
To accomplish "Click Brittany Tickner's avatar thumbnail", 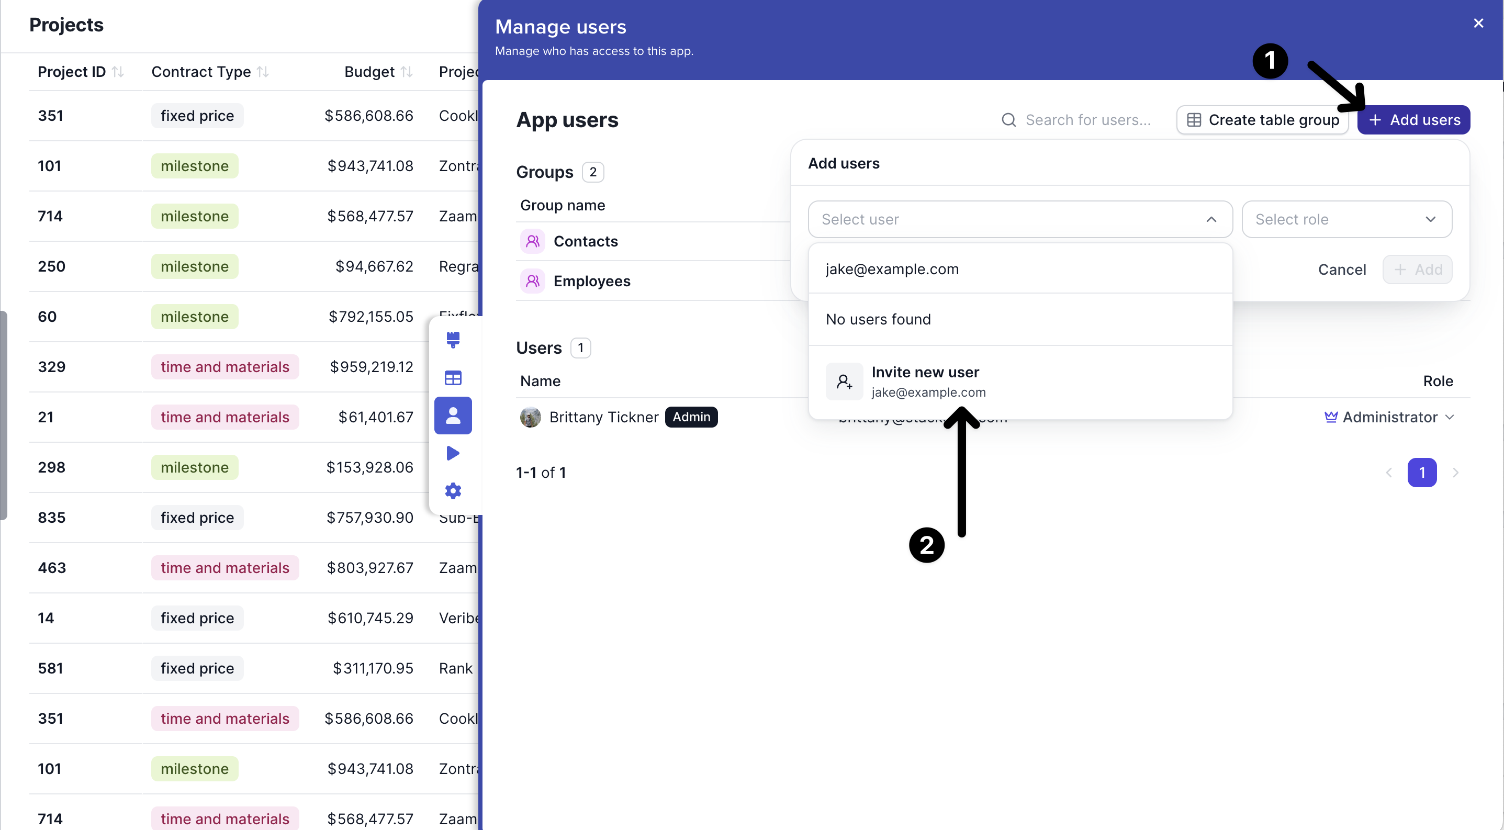I will pyautogui.click(x=530, y=417).
